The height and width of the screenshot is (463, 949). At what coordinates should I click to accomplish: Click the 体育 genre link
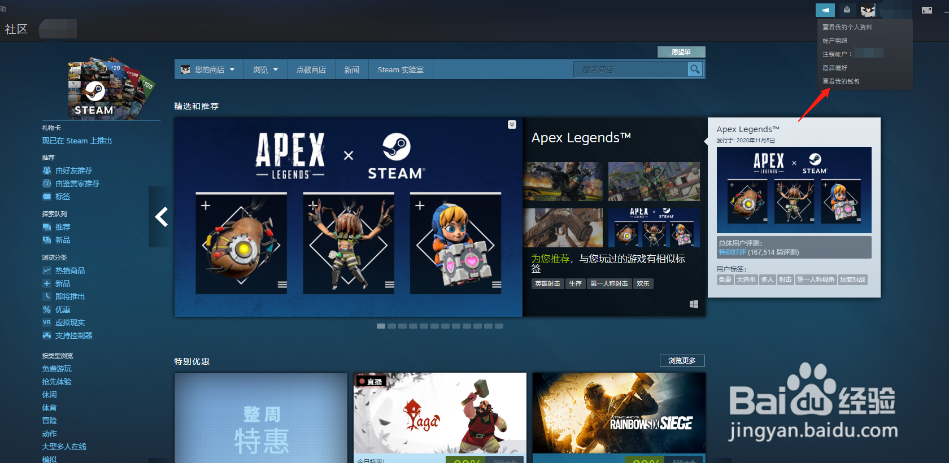pyautogui.click(x=49, y=408)
